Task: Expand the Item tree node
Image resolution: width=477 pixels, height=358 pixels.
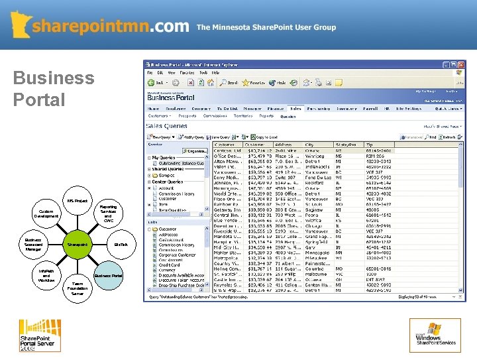Action: (x=149, y=205)
